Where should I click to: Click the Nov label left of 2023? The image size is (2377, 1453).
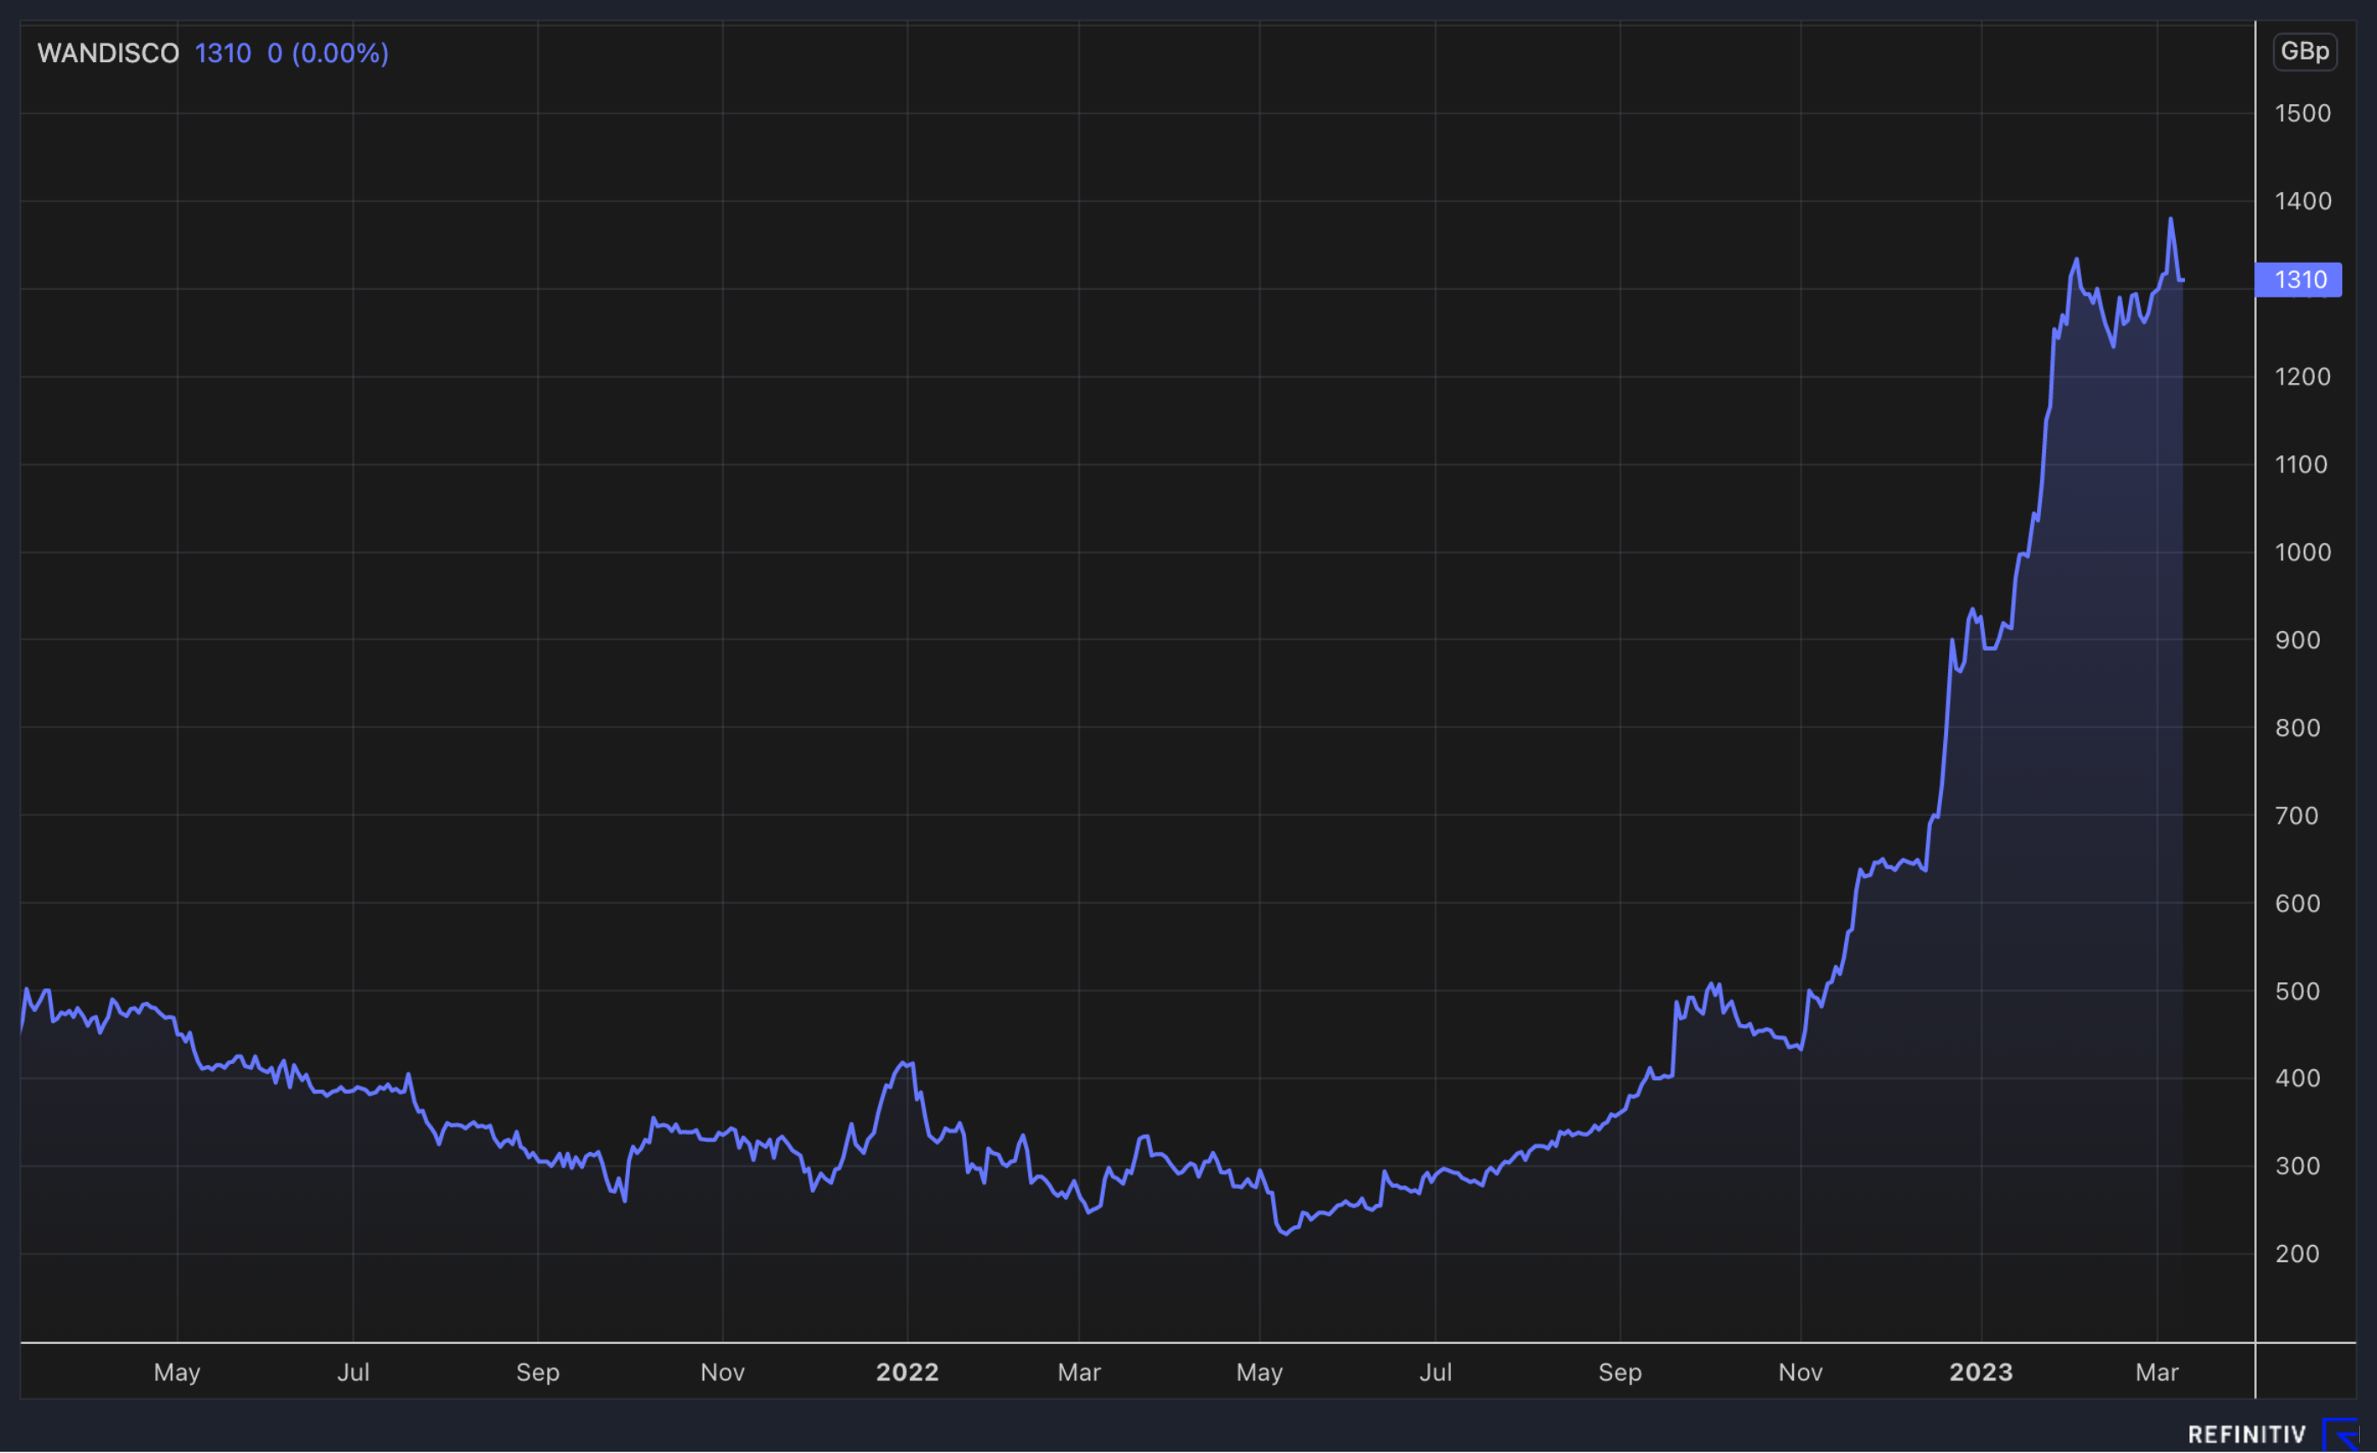point(1800,1372)
